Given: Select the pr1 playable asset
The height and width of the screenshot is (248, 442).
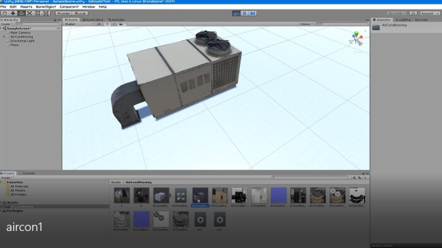Looking at the screenshot, I should (x=200, y=220).
